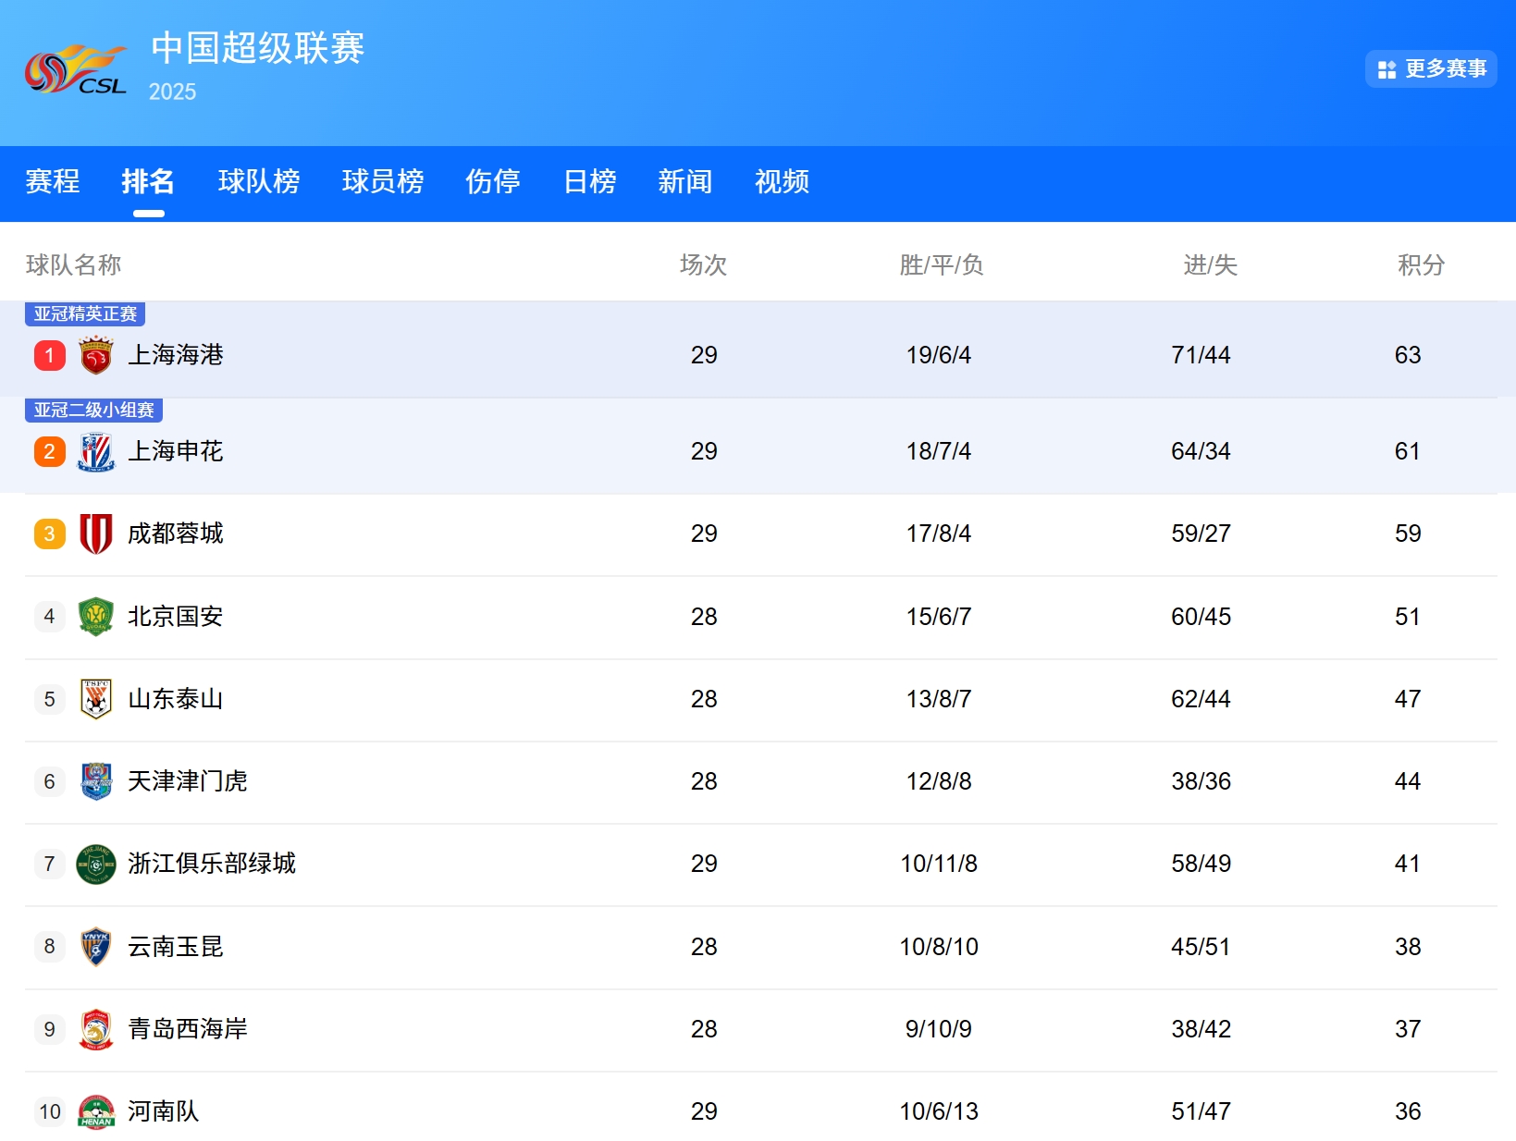
Task: Click the 10/11/8 record for 浙江俱乐部绿城
Action: tap(939, 864)
